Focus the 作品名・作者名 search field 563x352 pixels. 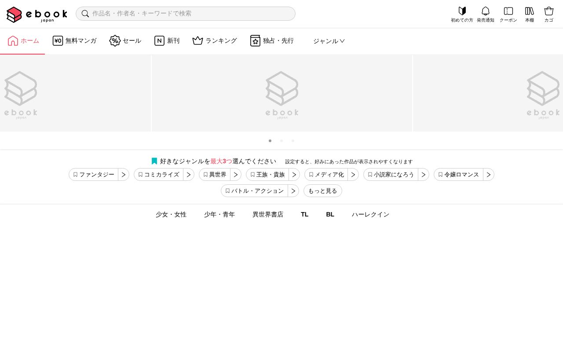(186, 14)
